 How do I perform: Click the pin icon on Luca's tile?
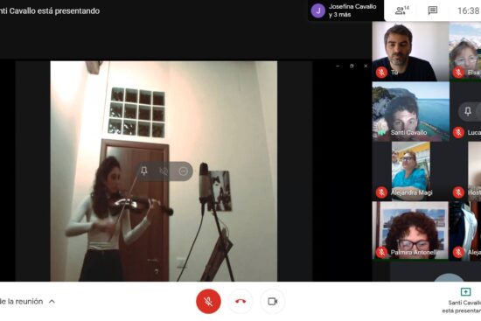pos(468,111)
